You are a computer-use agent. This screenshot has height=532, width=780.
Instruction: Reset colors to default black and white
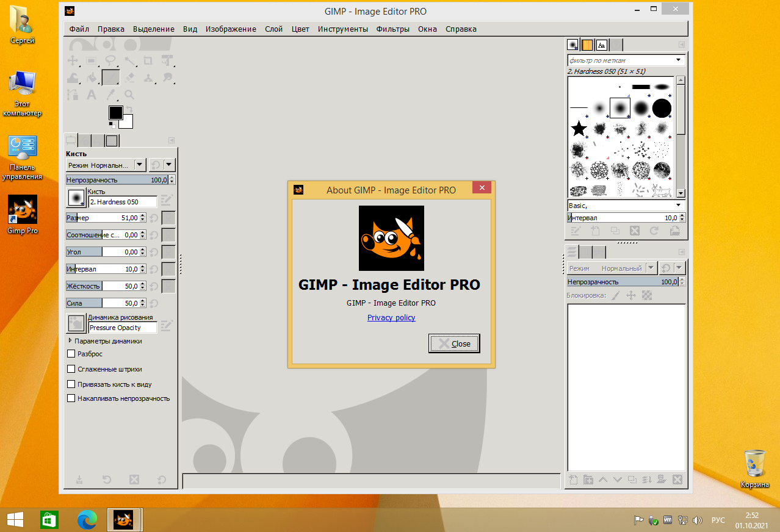pyautogui.click(x=111, y=124)
